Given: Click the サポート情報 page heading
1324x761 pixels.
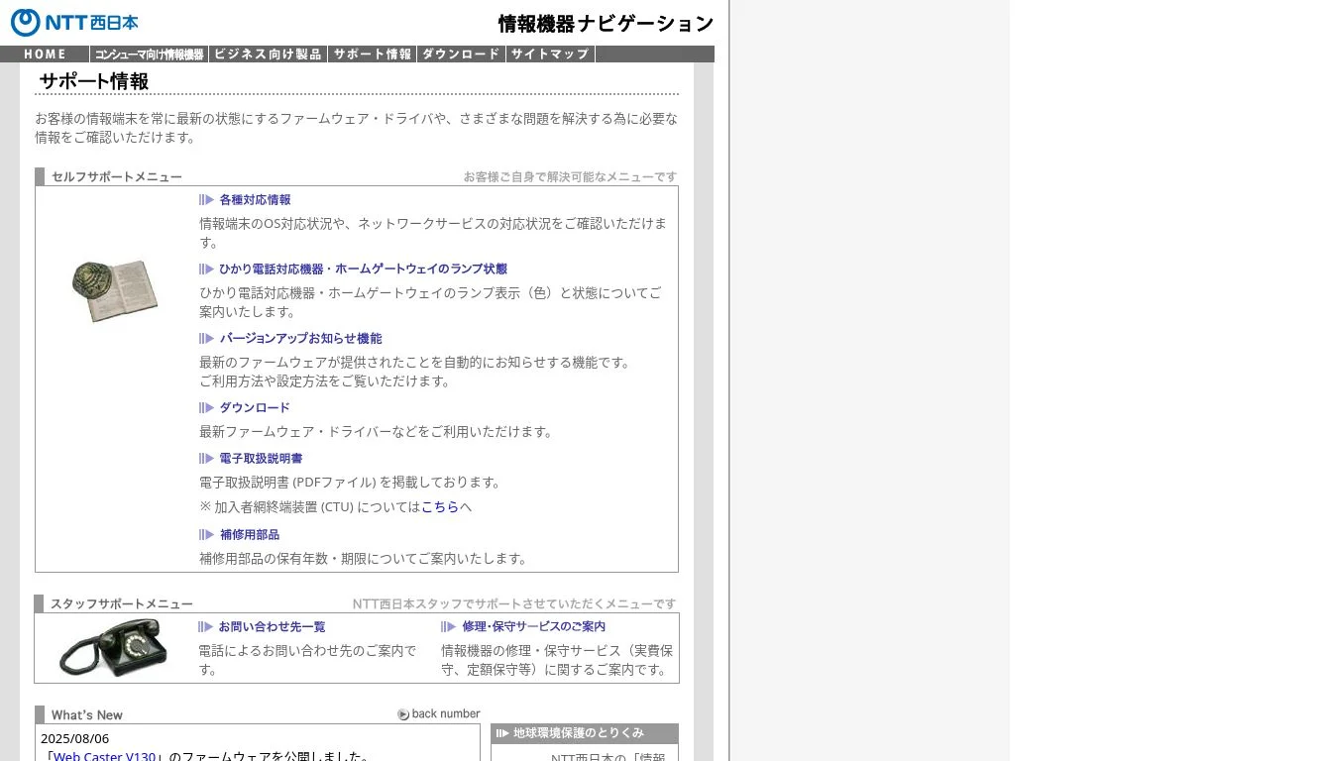Looking at the screenshot, I should click(94, 81).
